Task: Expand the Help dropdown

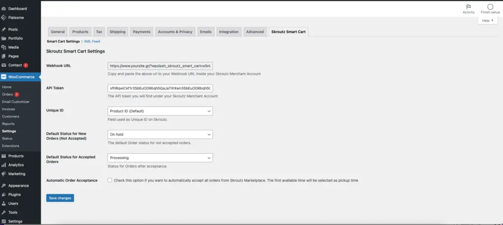Action: pos(488,21)
